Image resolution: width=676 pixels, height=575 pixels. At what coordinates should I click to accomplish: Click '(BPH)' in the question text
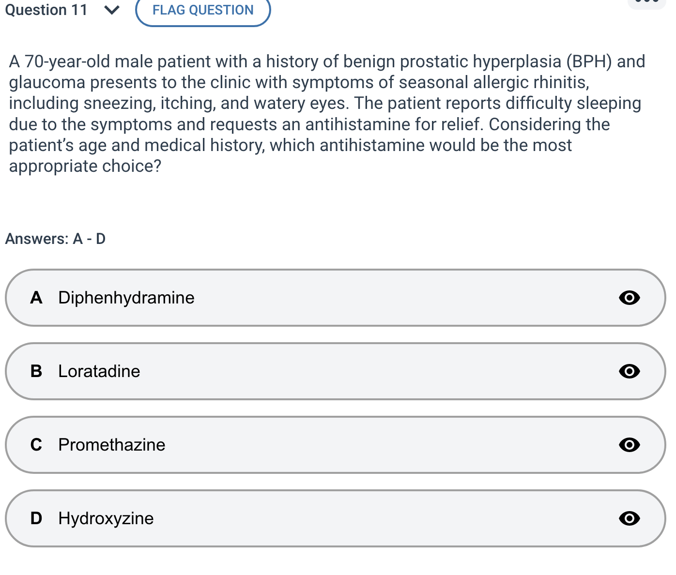click(589, 61)
